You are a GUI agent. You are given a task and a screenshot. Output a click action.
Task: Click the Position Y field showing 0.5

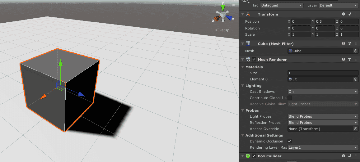[x=325, y=21]
